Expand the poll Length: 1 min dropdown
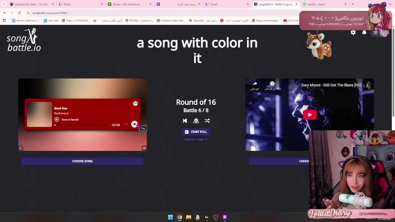Viewport: 395px width, 222px height. pyautogui.click(x=196, y=140)
